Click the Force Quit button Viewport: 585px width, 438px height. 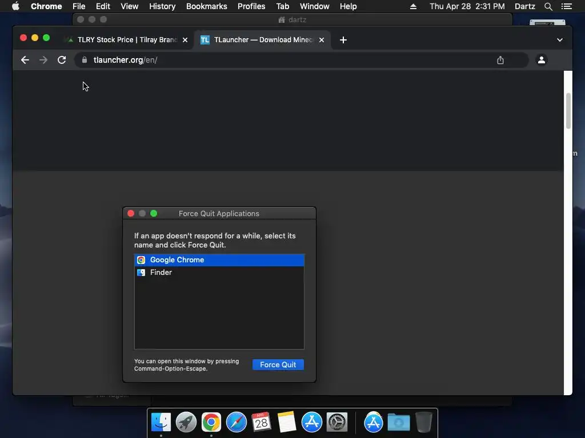click(x=278, y=364)
